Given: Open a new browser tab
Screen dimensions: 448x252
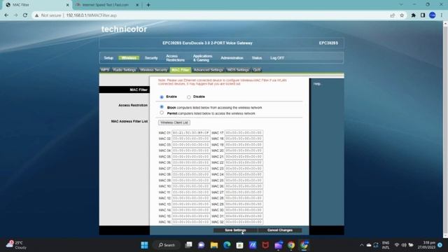Looking at the screenshot, I should (148, 5).
